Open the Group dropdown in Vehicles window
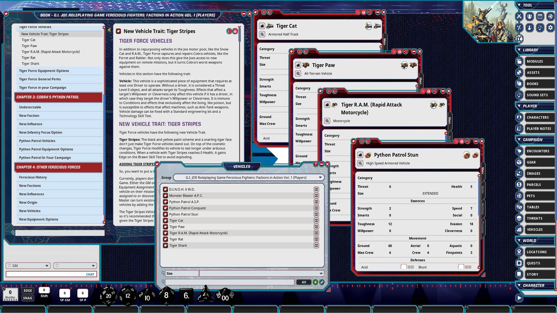The image size is (557, 313). pos(321,177)
